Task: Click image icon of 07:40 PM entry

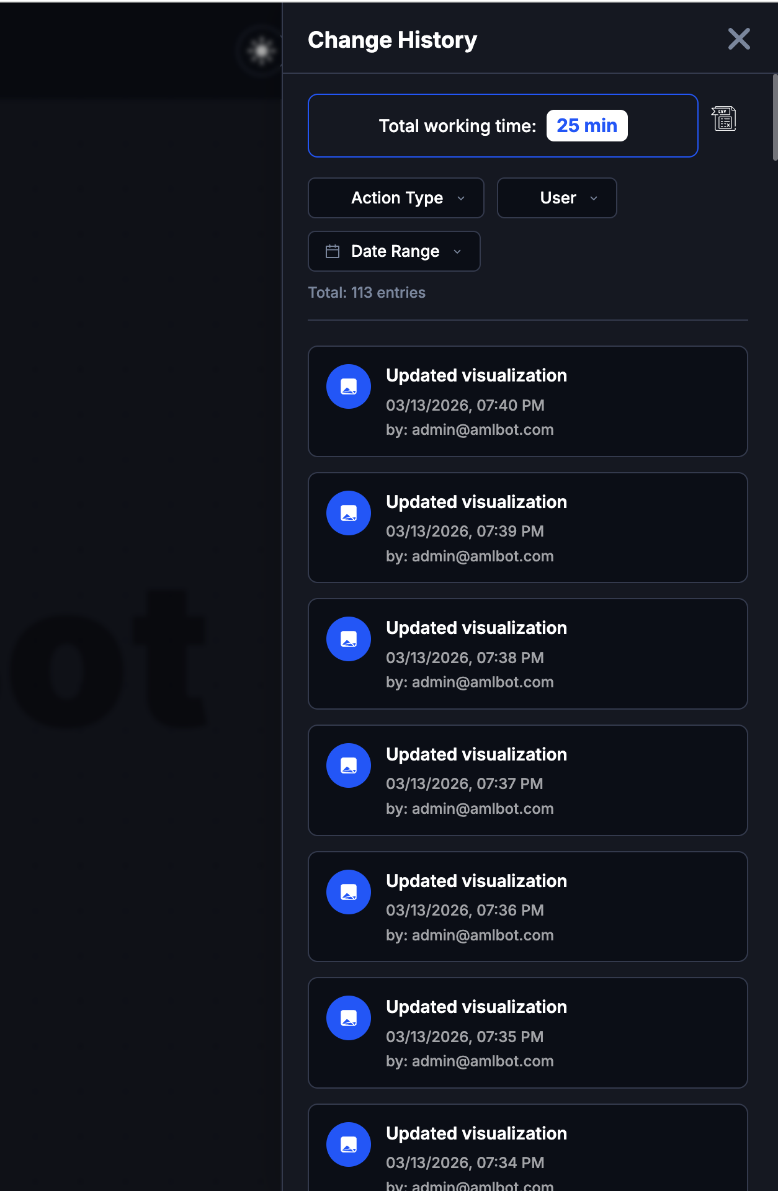Action: click(349, 386)
